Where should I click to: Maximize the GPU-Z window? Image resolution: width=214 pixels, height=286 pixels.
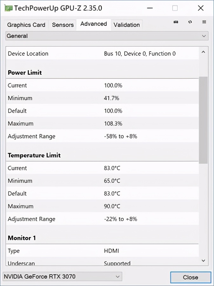[175, 8]
